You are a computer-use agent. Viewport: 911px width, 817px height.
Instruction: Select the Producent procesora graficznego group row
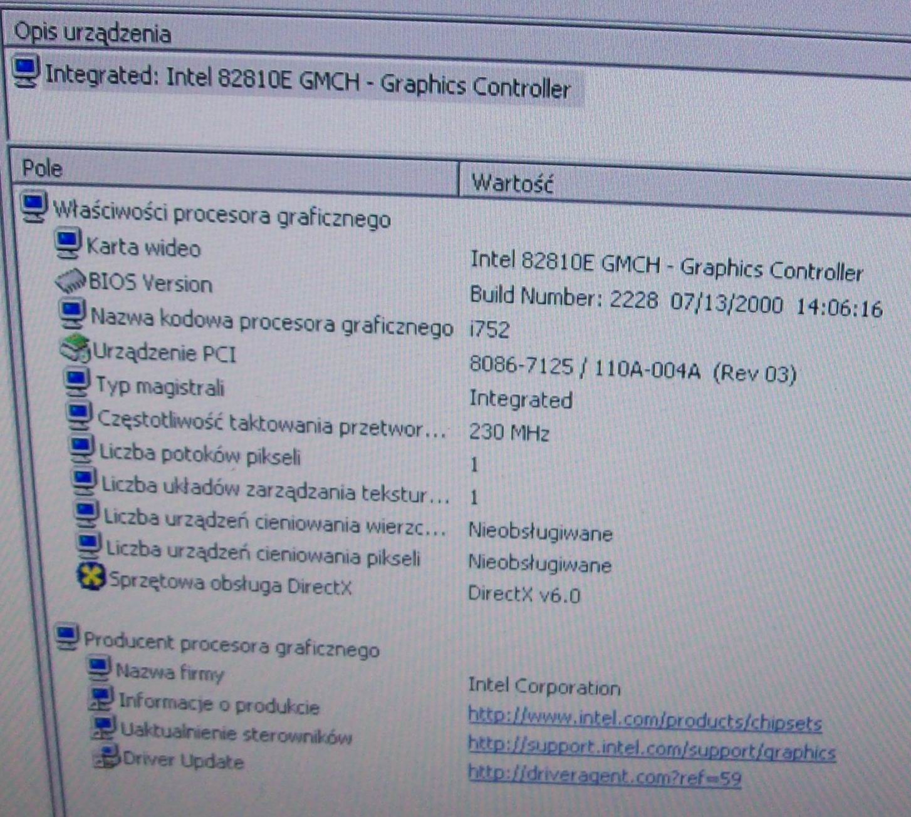tap(231, 644)
